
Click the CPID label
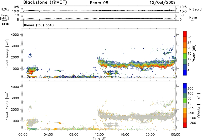tap(6, 24)
